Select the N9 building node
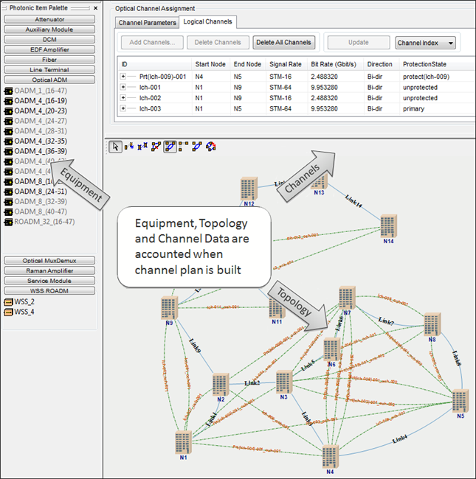The height and width of the screenshot is (479, 476). 169,308
